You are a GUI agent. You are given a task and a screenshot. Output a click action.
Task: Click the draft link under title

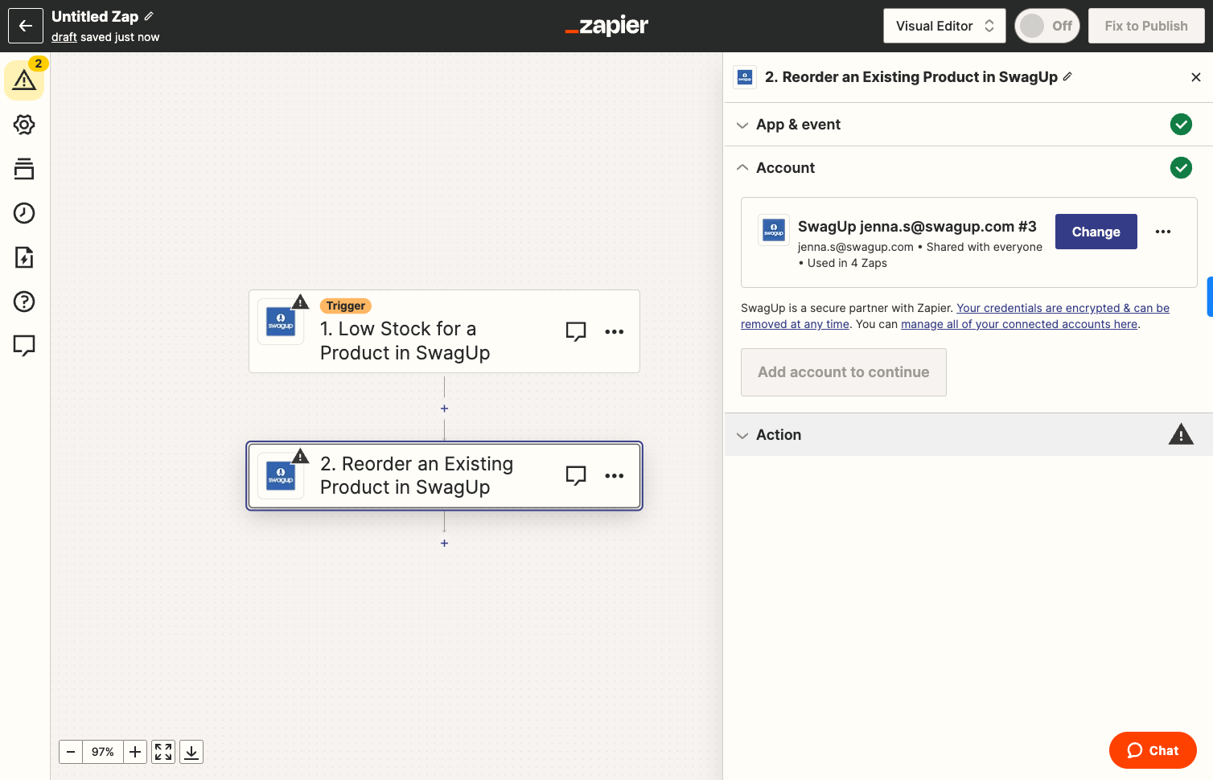tap(64, 37)
